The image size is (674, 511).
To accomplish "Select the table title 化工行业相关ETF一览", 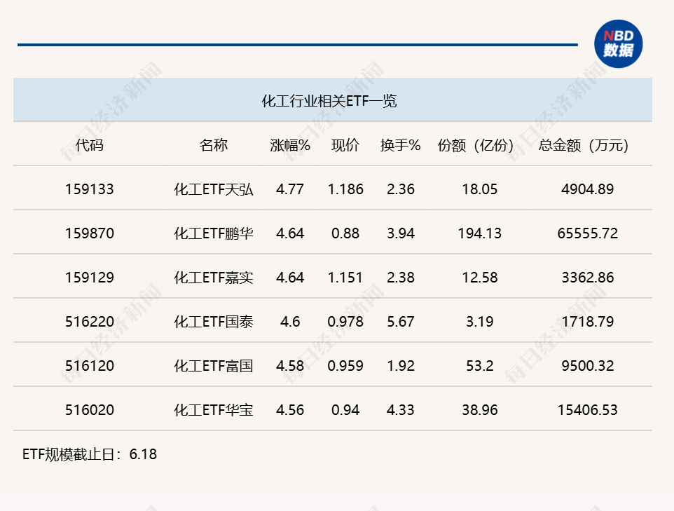I will (x=329, y=101).
